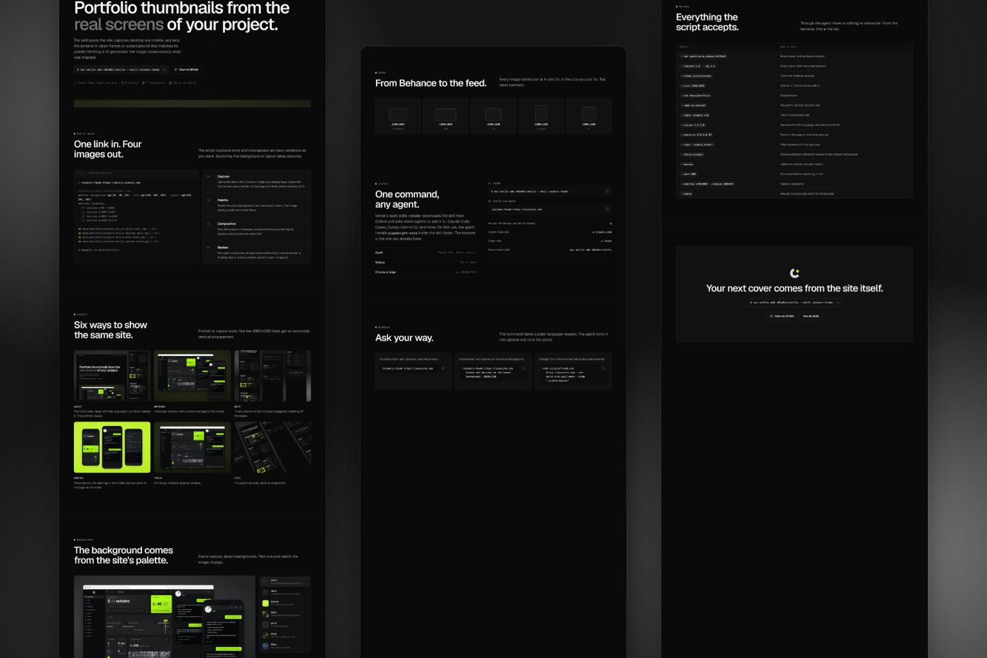Select the mesh background option

tap(285, 614)
